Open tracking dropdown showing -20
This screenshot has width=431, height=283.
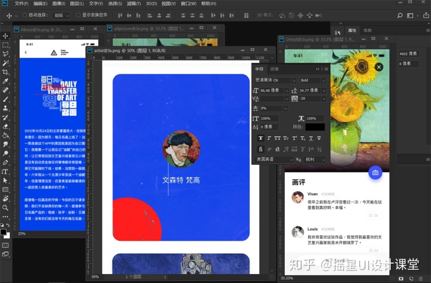pyautogui.click(x=324, y=99)
